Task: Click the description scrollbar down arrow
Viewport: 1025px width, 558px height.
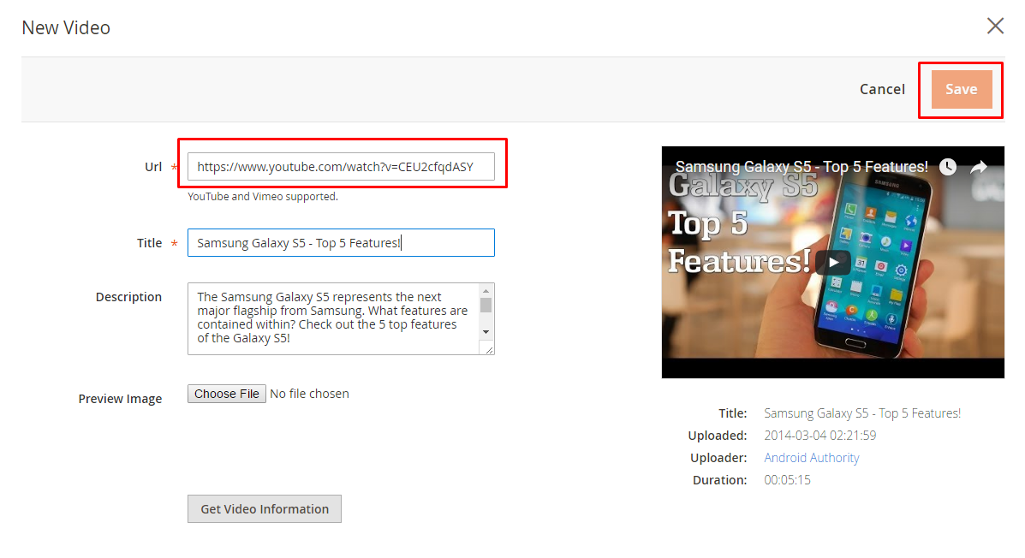Action: [x=486, y=332]
